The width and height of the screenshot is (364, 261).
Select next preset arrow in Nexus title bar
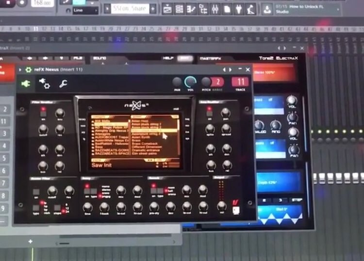[x=231, y=69]
